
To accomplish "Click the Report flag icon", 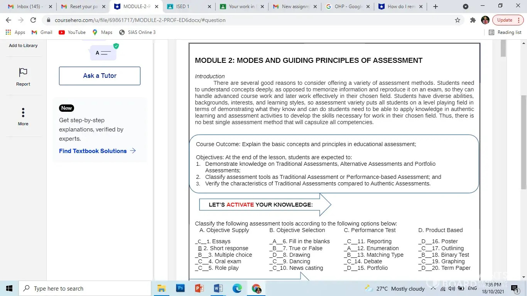I will tap(23, 72).
